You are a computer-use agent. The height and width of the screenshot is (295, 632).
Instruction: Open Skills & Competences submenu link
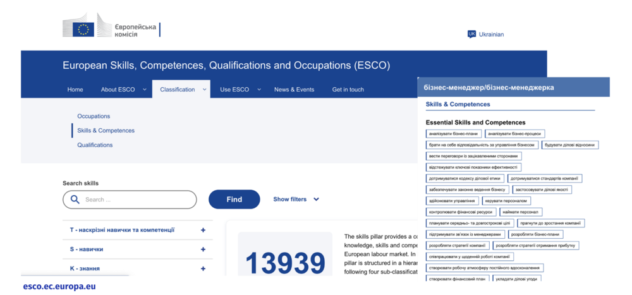tap(106, 131)
